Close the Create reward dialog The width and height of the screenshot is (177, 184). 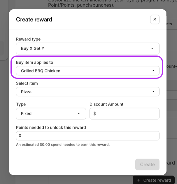point(155,19)
